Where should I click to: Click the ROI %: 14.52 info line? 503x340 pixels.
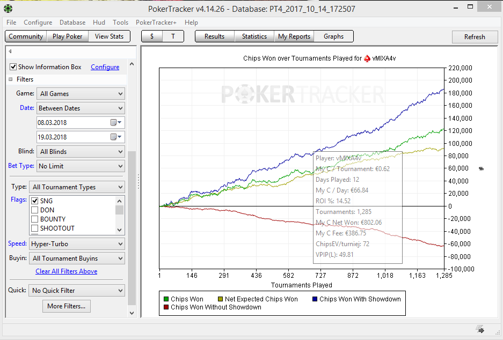(x=333, y=201)
